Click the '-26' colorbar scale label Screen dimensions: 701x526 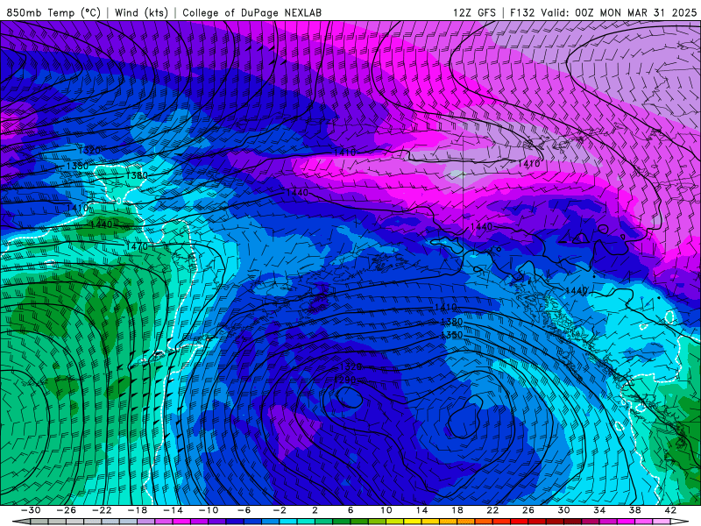67,510
